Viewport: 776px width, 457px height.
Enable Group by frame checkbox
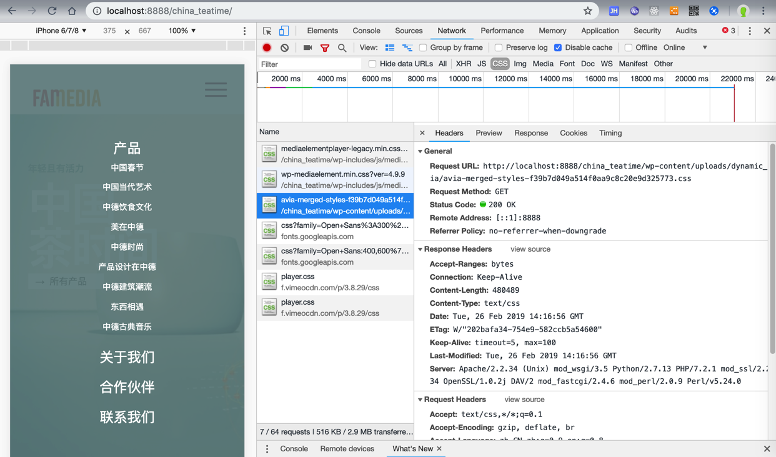(x=423, y=47)
